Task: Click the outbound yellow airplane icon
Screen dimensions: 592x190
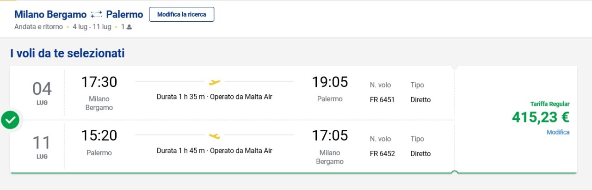Action: tap(214, 82)
